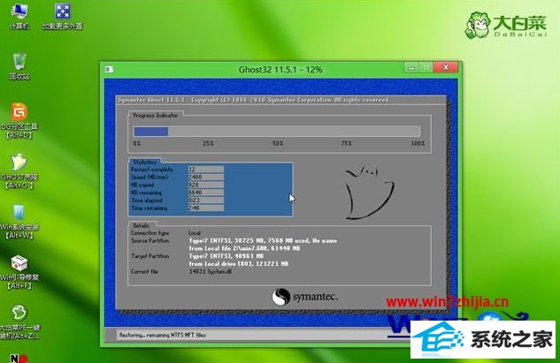The height and width of the screenshot is (363, 560).
Task: Click the Target Partition 40961 MB line
Action: pyautogui.click(x=226, y=256)
